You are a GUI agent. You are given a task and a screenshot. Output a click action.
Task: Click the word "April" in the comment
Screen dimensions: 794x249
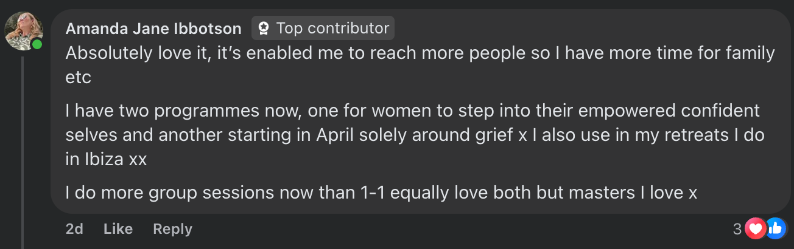[x=336, y=135]
